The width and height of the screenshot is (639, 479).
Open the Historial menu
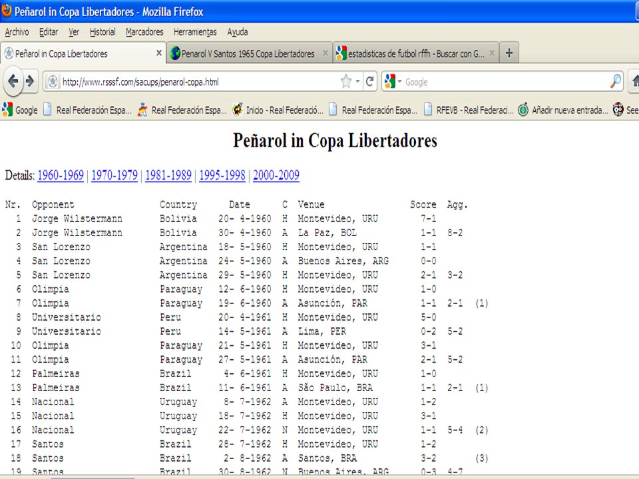(x=103, y=32)
